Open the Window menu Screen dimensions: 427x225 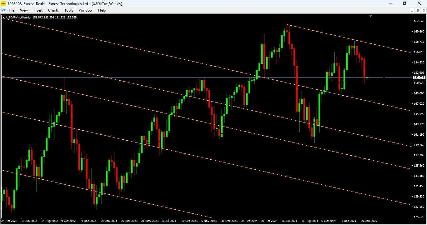pos(86,10)
